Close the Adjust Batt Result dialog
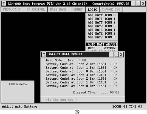The image size is (147, 114). 121,55
